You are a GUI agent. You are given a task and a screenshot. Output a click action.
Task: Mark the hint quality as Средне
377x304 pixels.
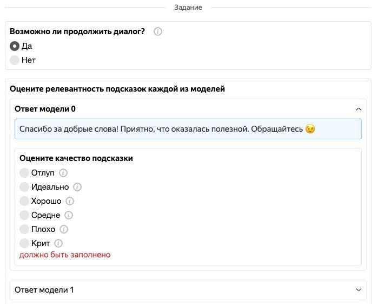(24, 215)
